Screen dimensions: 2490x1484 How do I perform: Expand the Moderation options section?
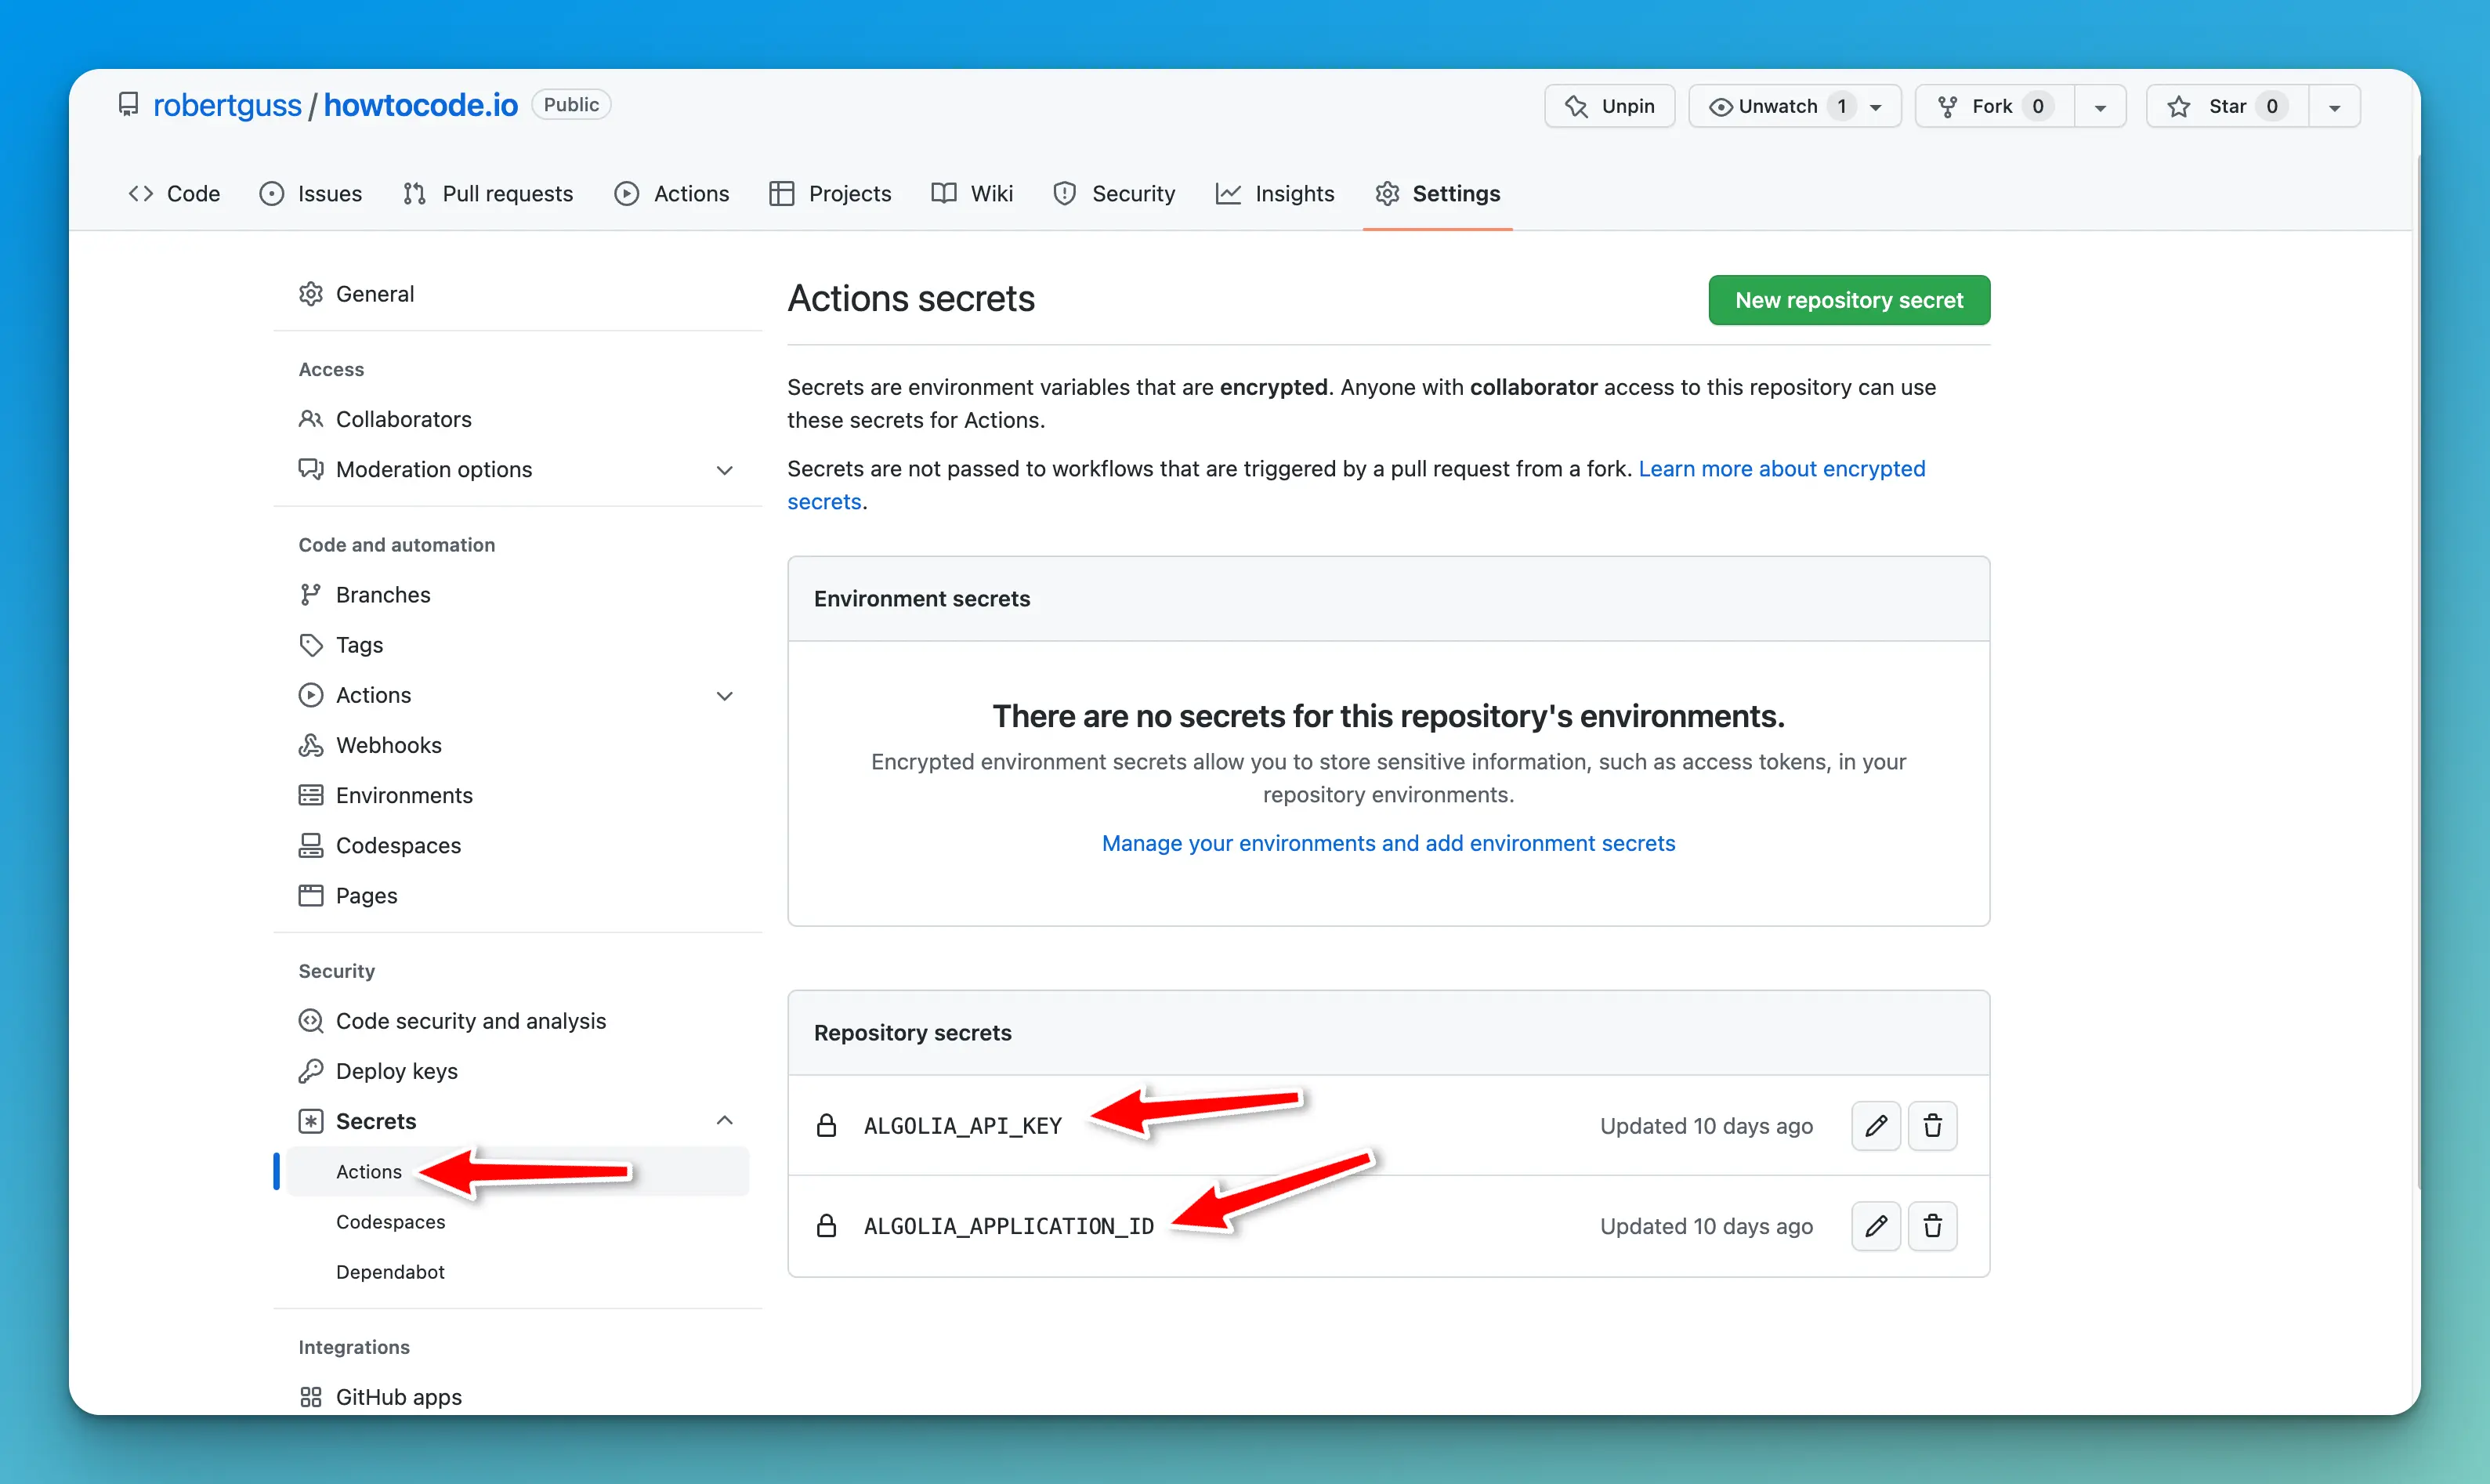click(x=725, y=470)
